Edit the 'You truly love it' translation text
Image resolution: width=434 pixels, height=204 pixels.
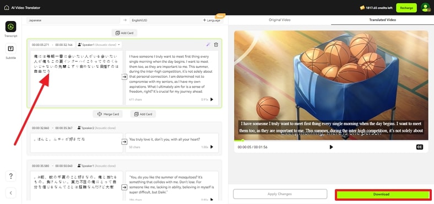click(165, 139)
